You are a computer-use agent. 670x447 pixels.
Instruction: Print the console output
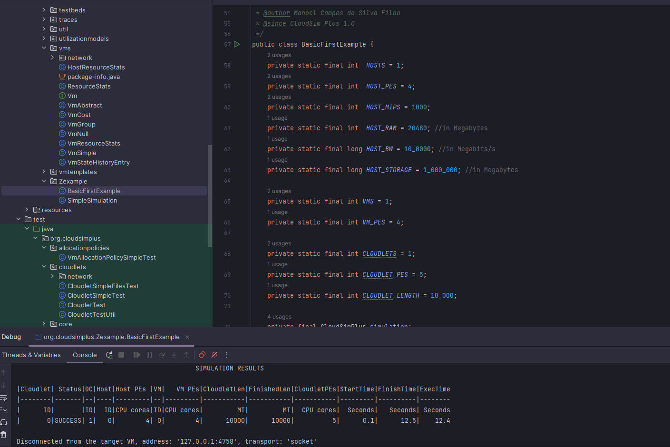(x=3, y=422)
